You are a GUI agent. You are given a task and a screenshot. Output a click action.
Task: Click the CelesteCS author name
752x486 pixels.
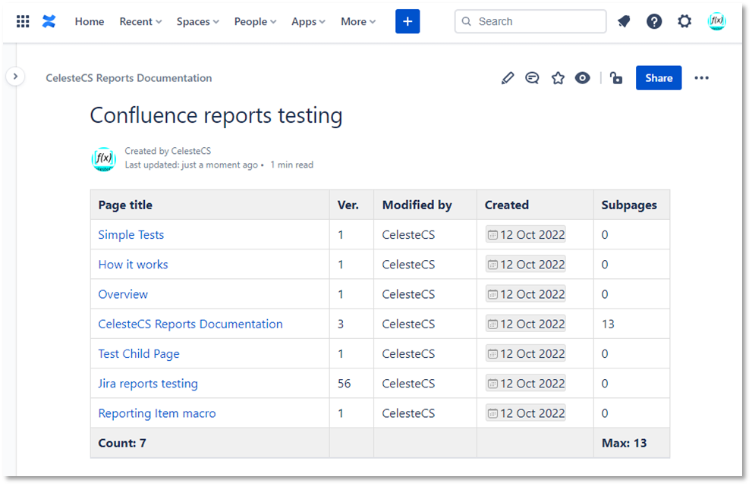point(191,151)
